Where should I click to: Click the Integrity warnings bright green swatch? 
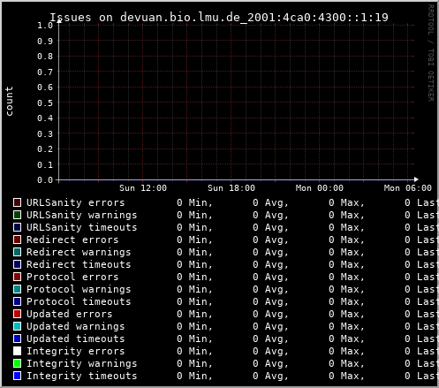18,363
